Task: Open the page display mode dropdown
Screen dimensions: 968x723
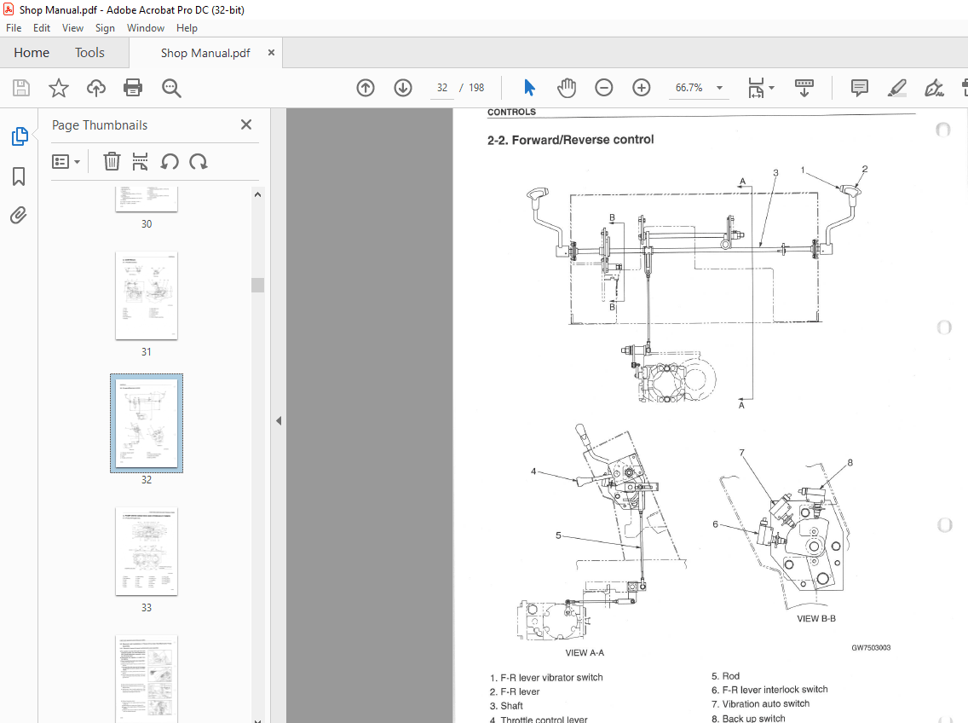Action: [760, 87]
